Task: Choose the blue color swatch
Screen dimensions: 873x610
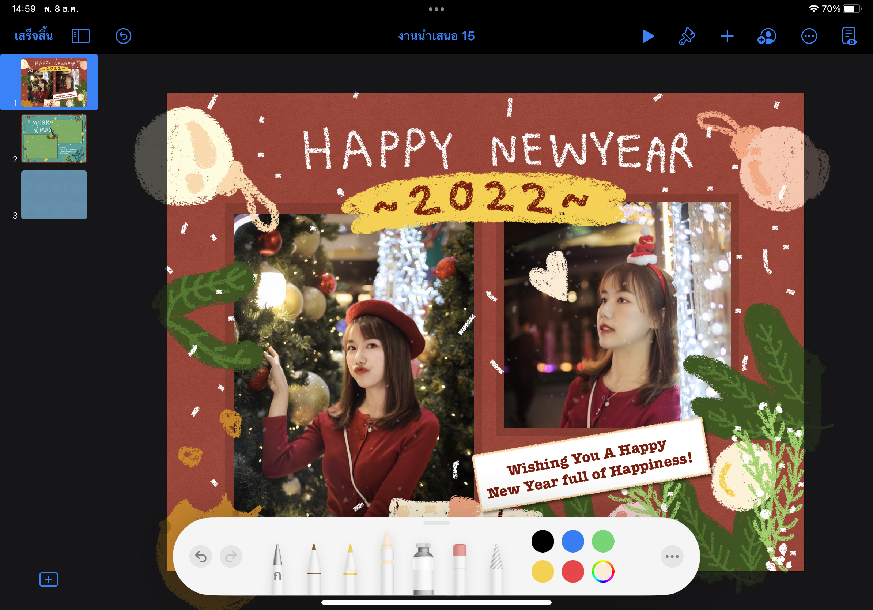Action: (572, 541)
